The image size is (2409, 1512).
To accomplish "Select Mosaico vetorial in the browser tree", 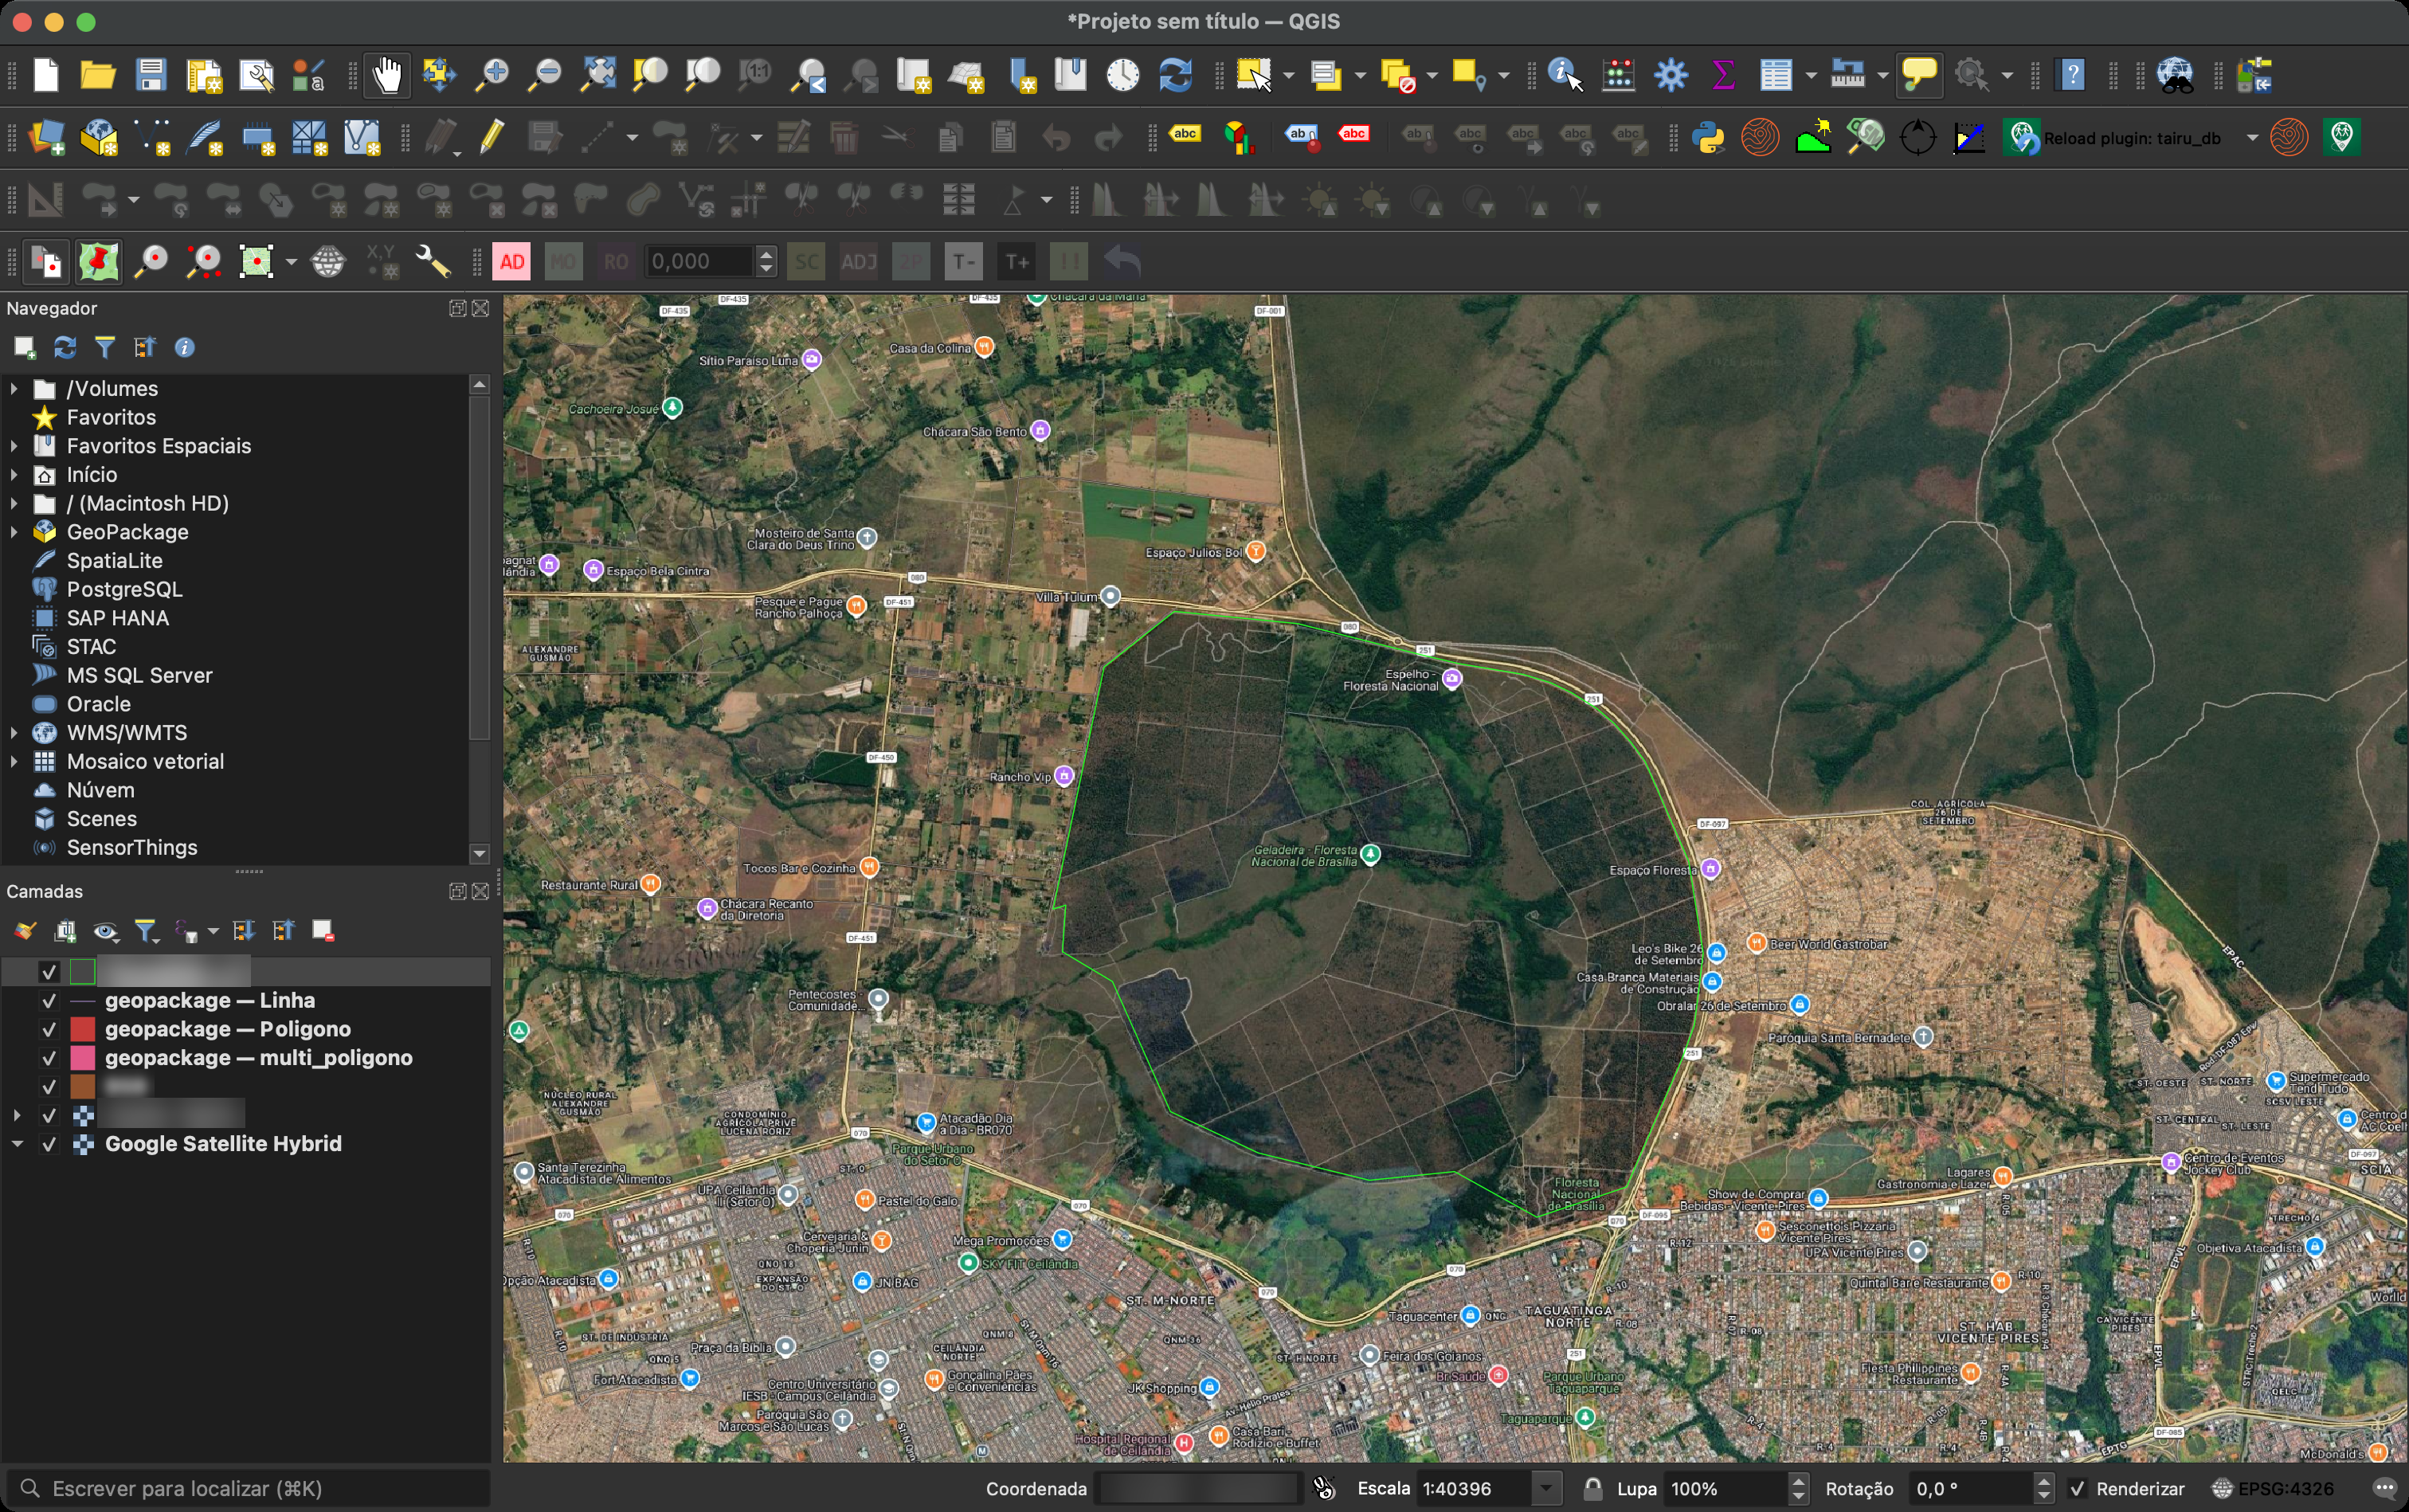I will pyautogui.click(x=145, y=762).
